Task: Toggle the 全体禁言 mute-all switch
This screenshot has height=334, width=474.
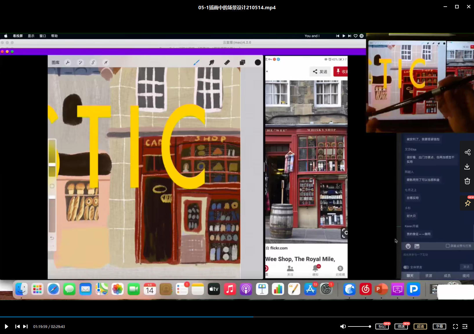Action: point(406,267)
